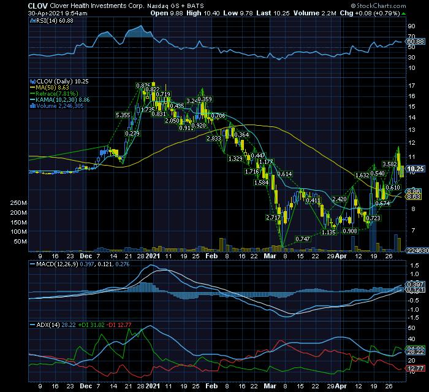Screen dimensions: 429x392
Task: Click the RSI line icon in the legend
Action: pos(33,20)
